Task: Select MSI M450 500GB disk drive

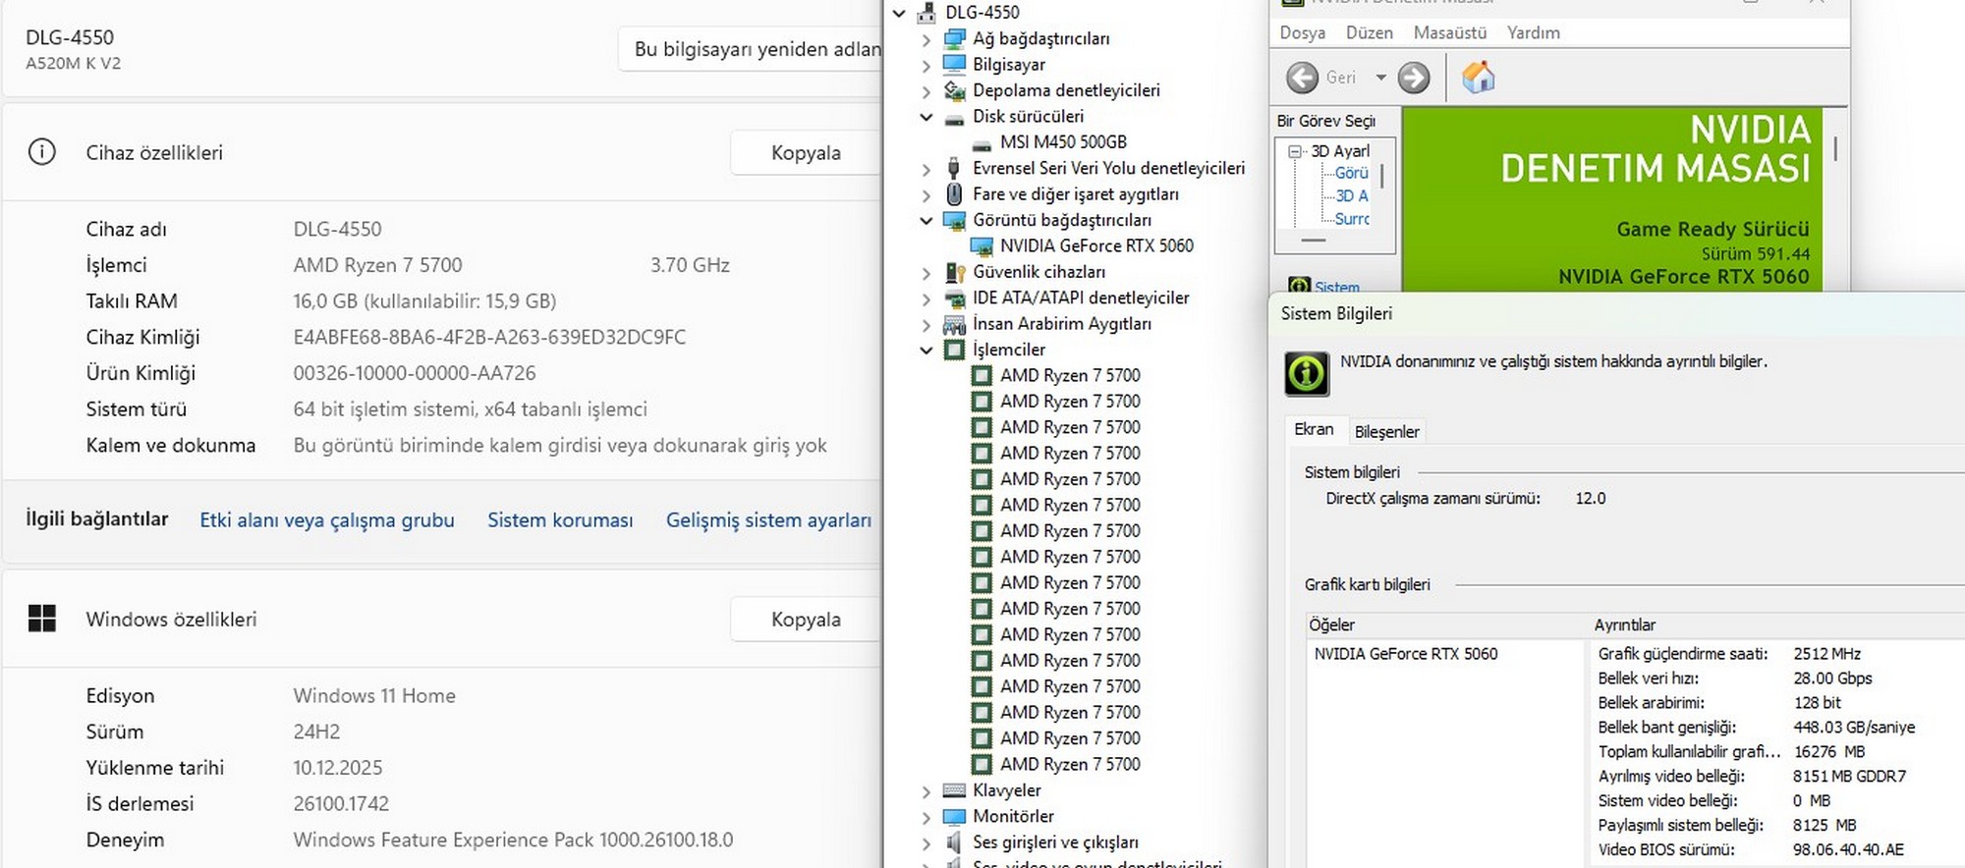Action: point(1062,142)
